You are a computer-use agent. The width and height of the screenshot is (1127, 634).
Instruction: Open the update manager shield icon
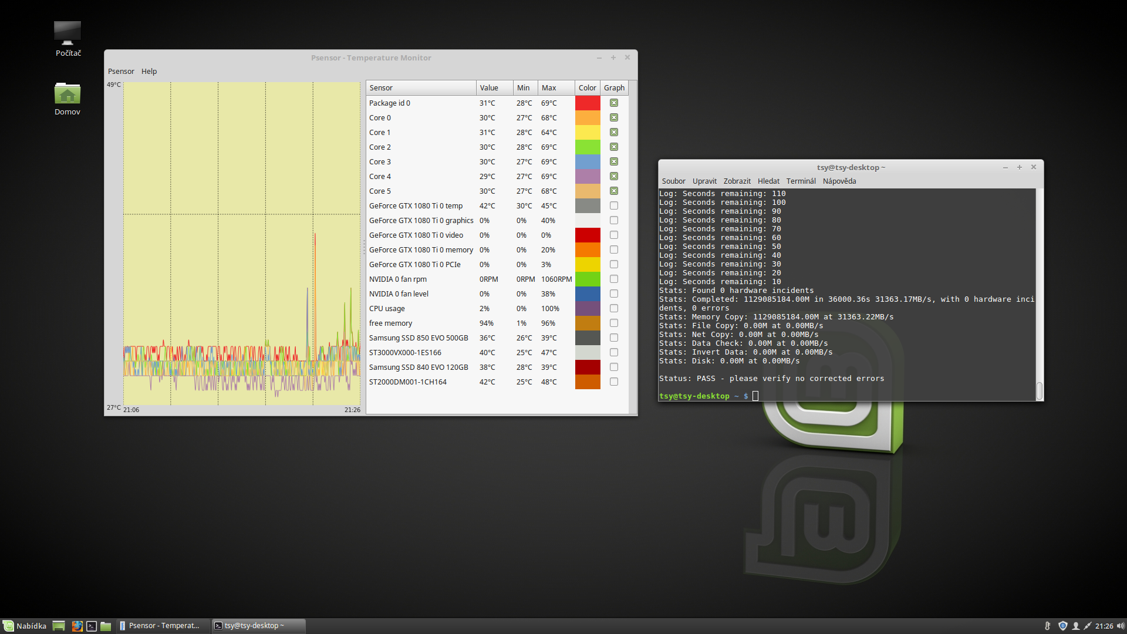pos(1062,626)
